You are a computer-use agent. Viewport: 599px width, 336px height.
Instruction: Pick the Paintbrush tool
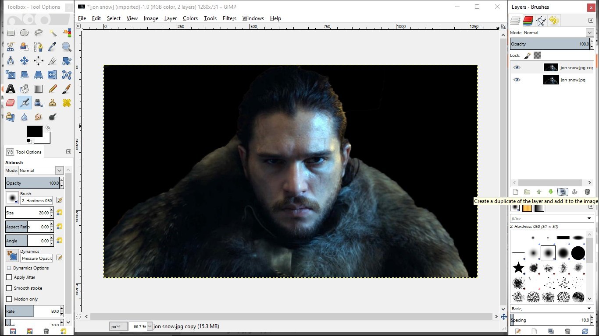(x=67, y=89)
